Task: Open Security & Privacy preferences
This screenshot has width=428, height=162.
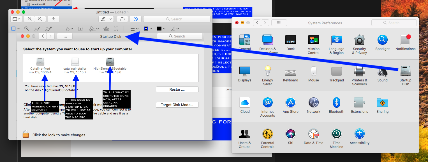Action: click(360, 44)
